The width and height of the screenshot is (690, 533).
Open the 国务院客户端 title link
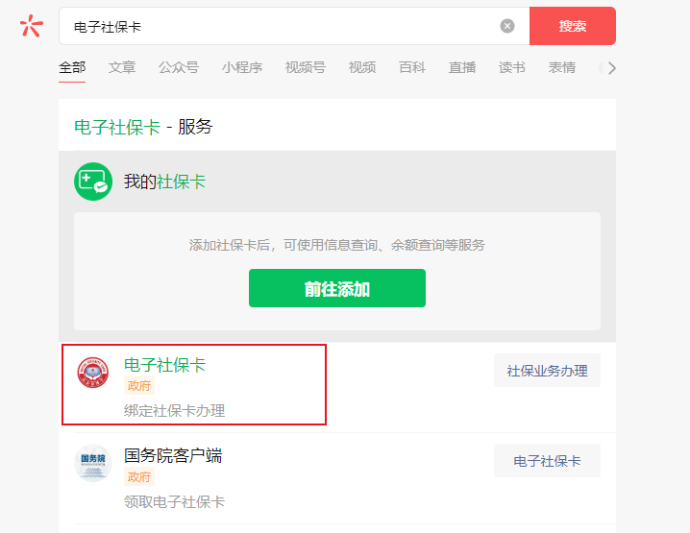pos(173,455)
